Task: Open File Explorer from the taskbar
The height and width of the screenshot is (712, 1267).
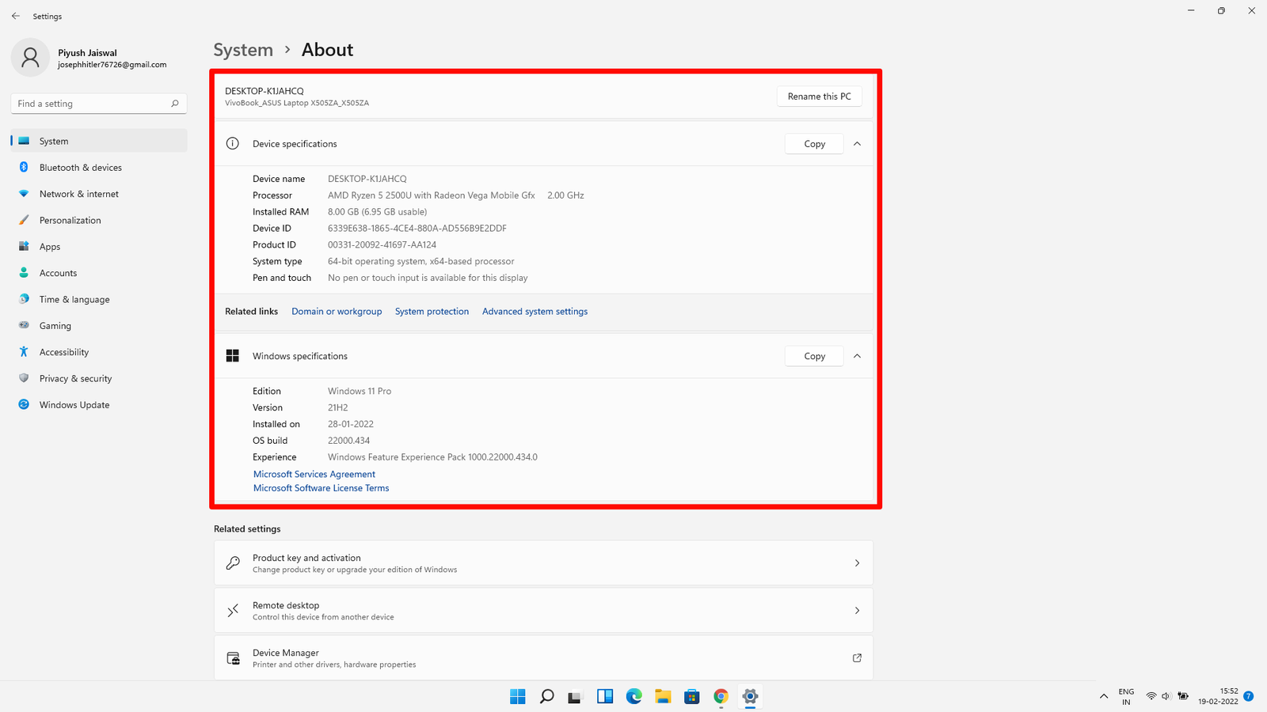Action: pyautogui.click(x=663, y=696)
